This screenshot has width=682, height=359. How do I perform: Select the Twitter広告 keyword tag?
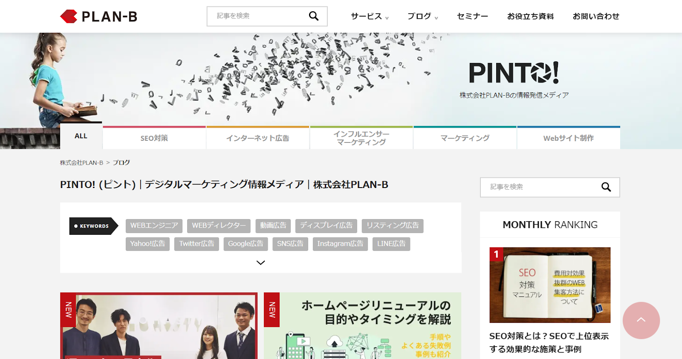197,244
